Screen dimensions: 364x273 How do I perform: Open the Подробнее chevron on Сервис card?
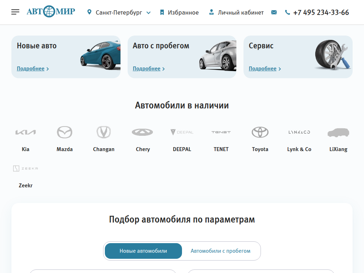pyautogui.click(x=279, y=69)
